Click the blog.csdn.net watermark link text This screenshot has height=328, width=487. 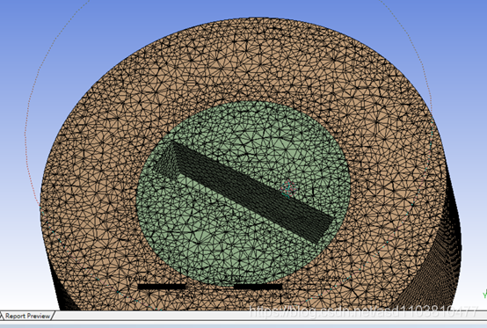(363, 311)
